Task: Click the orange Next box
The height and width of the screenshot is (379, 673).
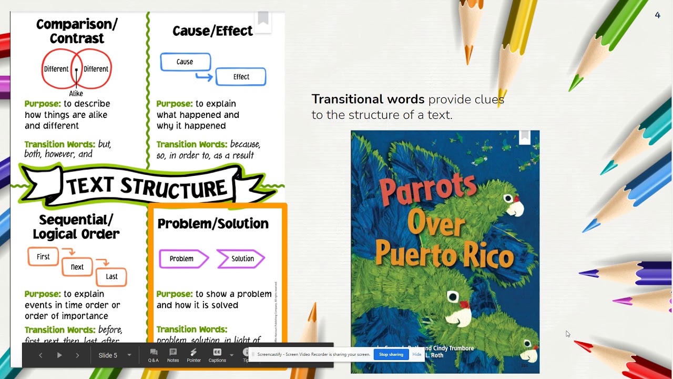Action: [x=77, y=267]
